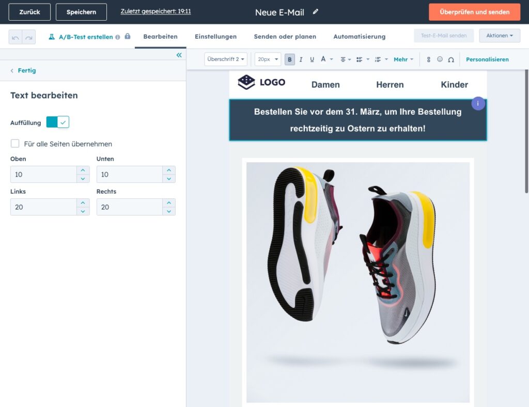The height and width of the screenshot is (407, 529).
Task: Click Zuletzt gespeichert link
Action: 155,11
